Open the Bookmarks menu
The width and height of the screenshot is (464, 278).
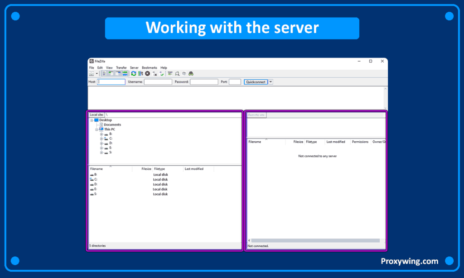pos(150,68)
